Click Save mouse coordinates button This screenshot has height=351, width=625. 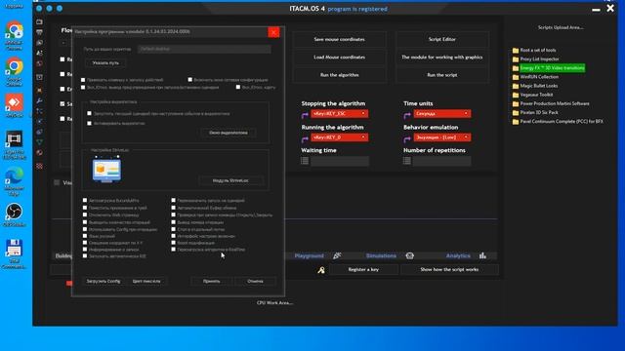click(339, 39)
